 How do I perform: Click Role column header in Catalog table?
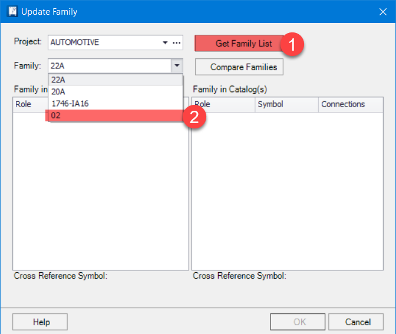223,104
